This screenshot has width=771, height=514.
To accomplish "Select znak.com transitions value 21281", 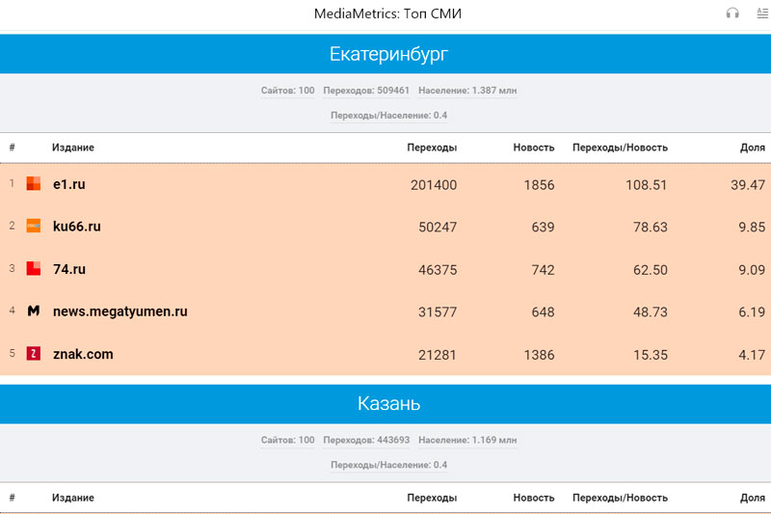I will [438, 355].
